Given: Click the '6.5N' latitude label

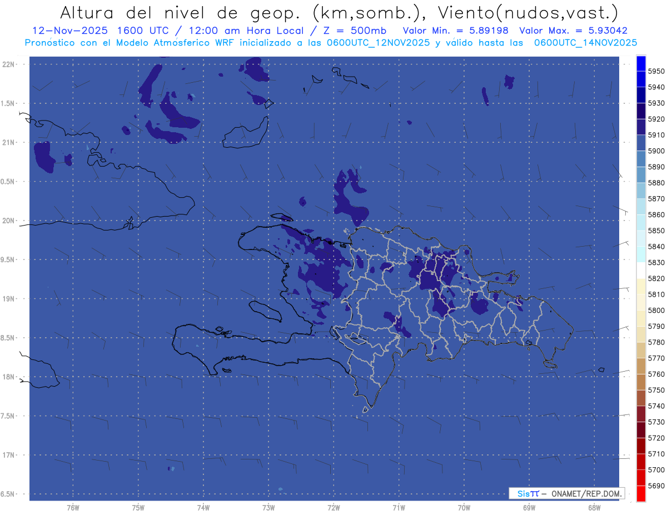Looking at the screenshot, I should [x=8, y=494].
